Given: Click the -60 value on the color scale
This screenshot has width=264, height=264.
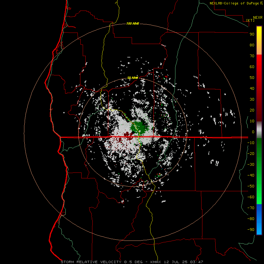Looking at the screenshot, I should coord(251,197).
